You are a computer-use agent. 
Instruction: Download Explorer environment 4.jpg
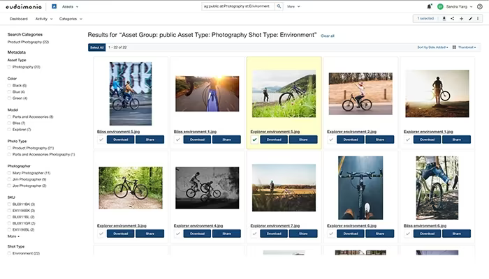click(x=197, y=234)
